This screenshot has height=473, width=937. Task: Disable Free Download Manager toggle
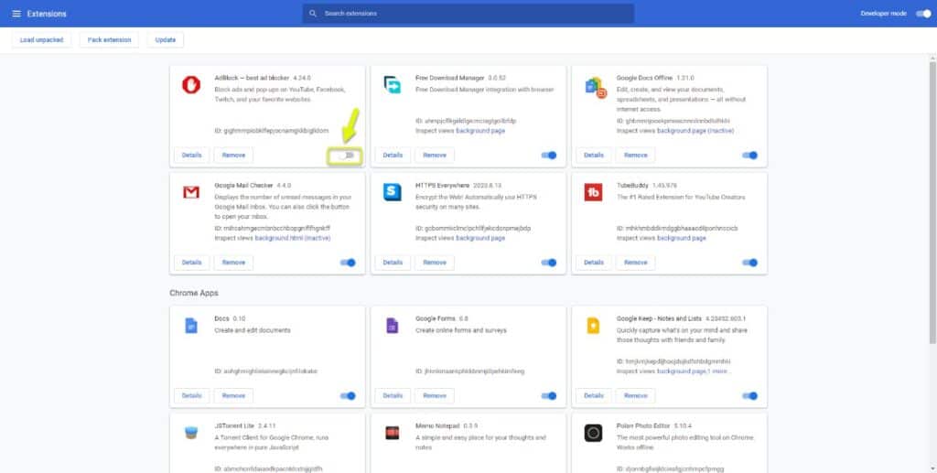coord(549,156)
